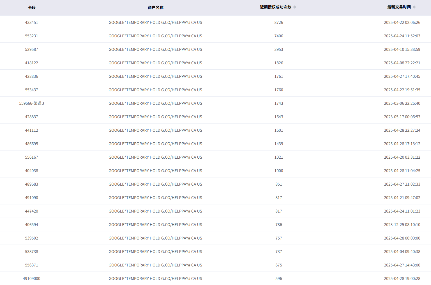Select card segment 538738

tap(31, 252)
